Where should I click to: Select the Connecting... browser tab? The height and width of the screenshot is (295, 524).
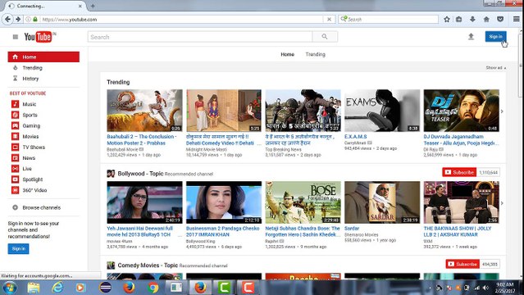[x=46, y=6]
